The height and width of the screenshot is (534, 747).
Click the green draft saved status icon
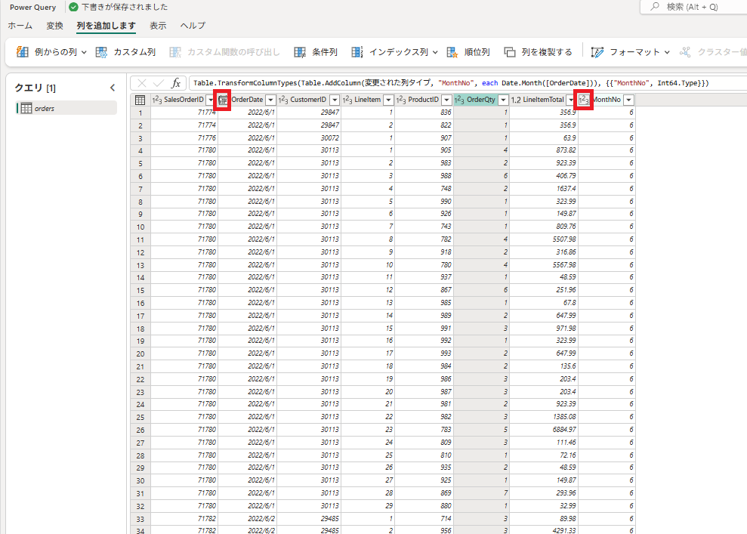pyautogui.click(x=73, y=7)
